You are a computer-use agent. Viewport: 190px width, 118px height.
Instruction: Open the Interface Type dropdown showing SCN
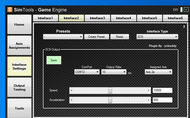pyautogui.click(x=157, y=37)
